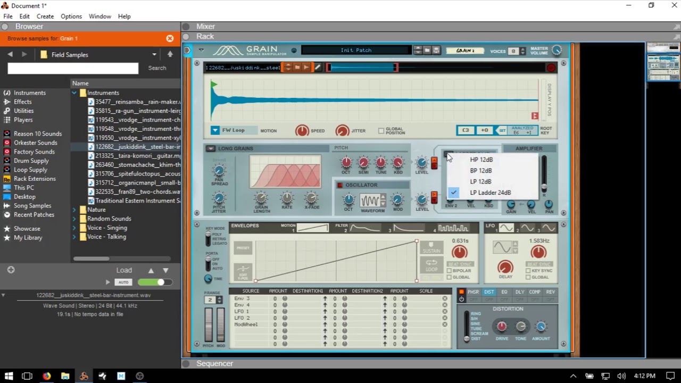The width and height of the screenshot is (681, 383).
Task: Remove the Env 3 modulation row
Action: (445, 298)
